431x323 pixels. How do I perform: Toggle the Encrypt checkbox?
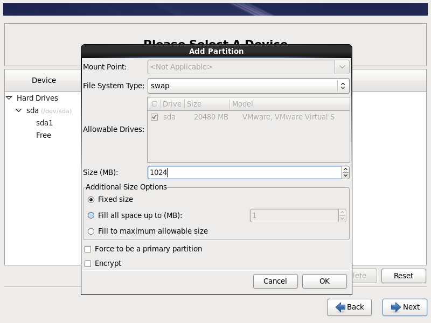coord(88,264)
